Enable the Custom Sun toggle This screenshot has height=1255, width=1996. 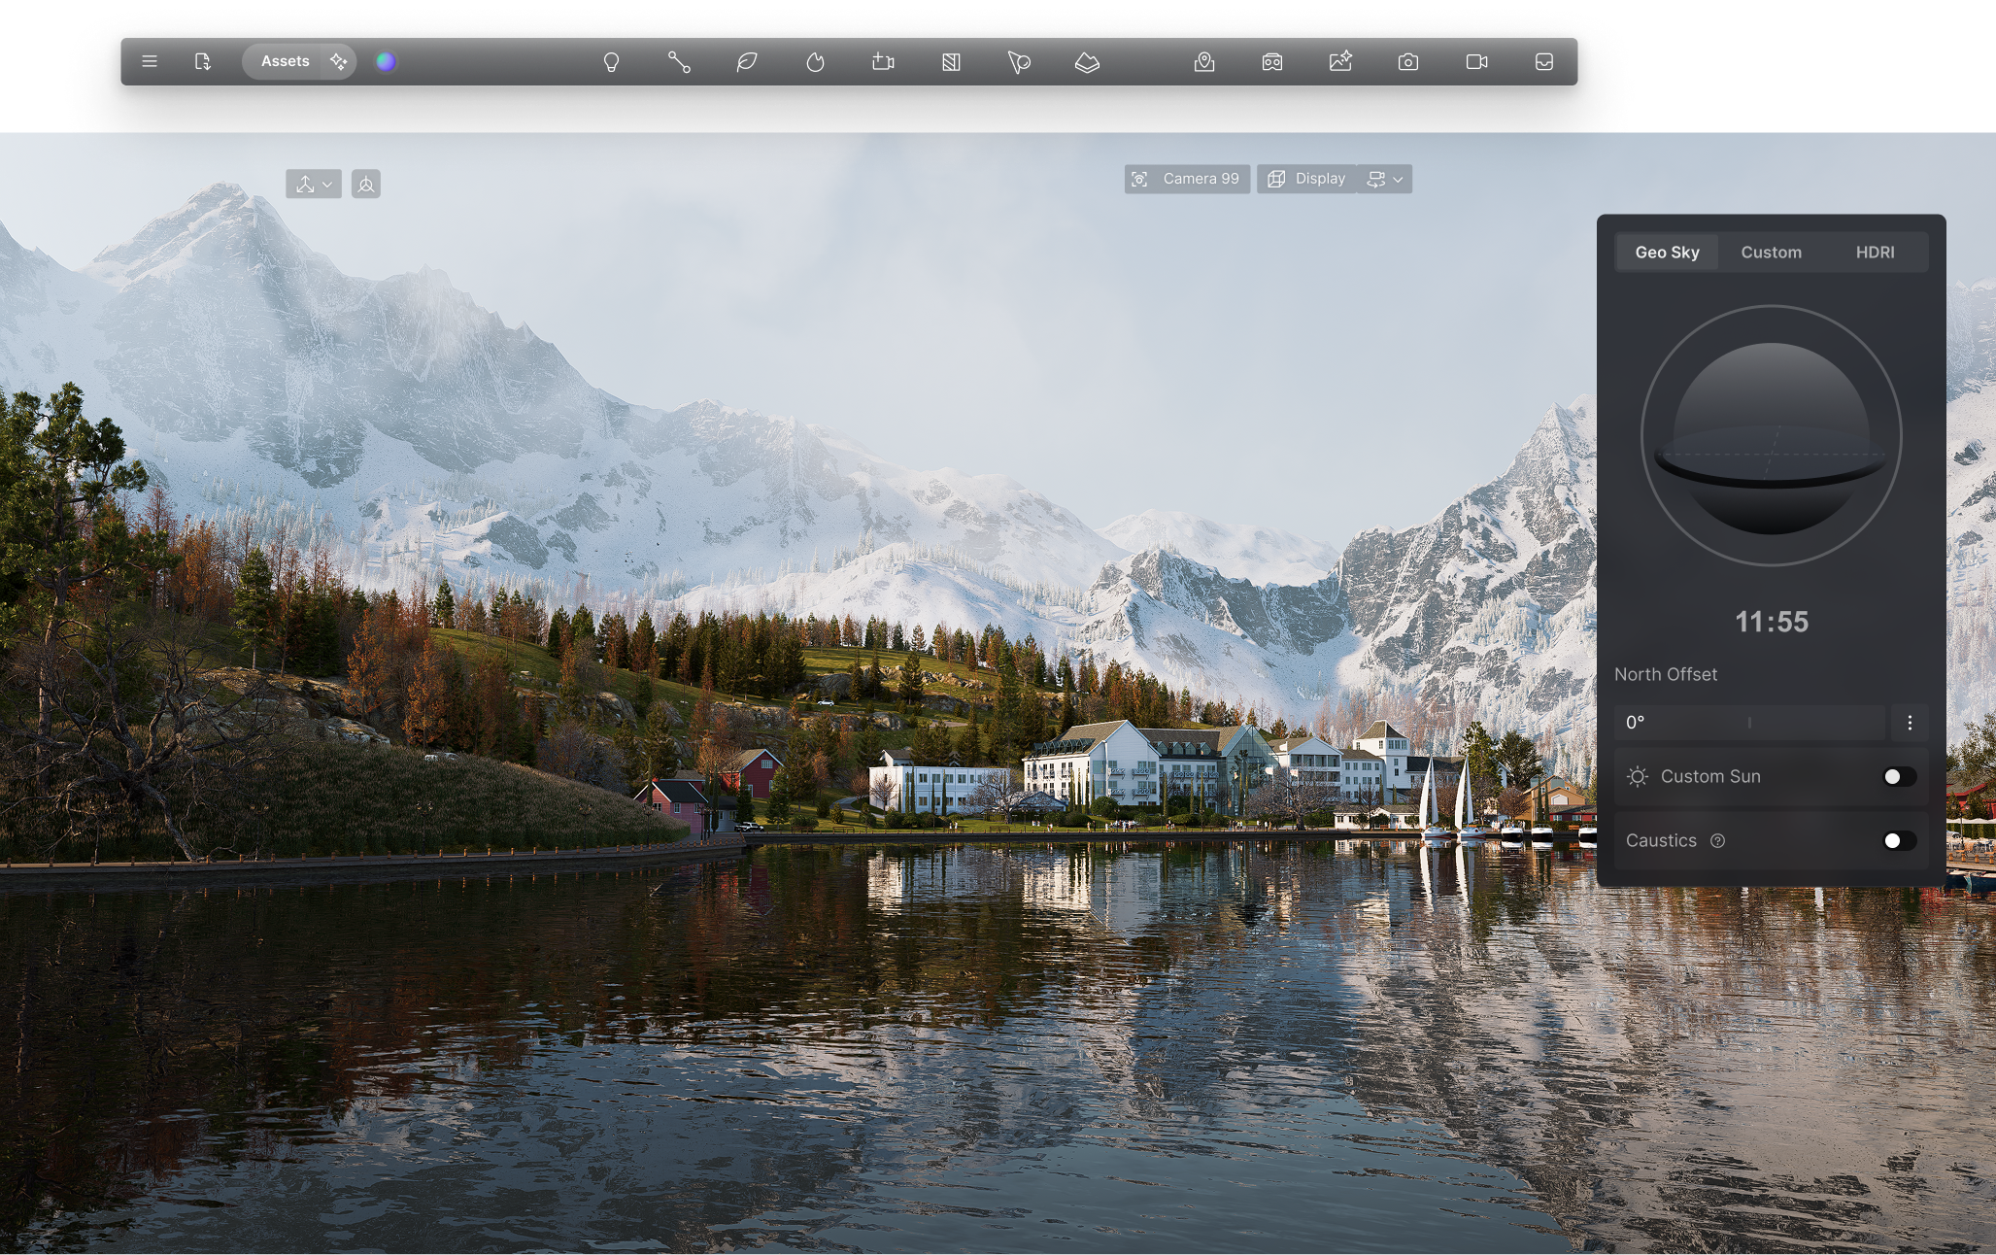coord(1899,777)
